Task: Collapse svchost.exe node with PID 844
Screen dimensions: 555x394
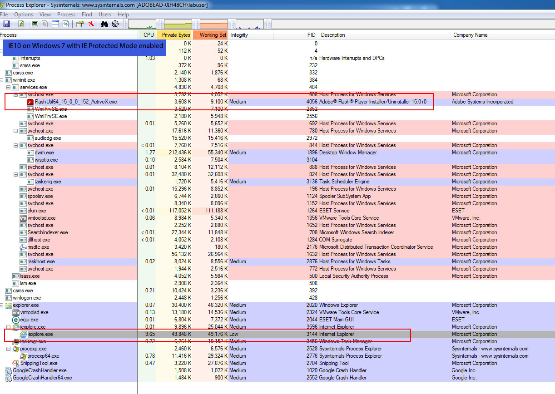Action: click(x=16, y=145)
